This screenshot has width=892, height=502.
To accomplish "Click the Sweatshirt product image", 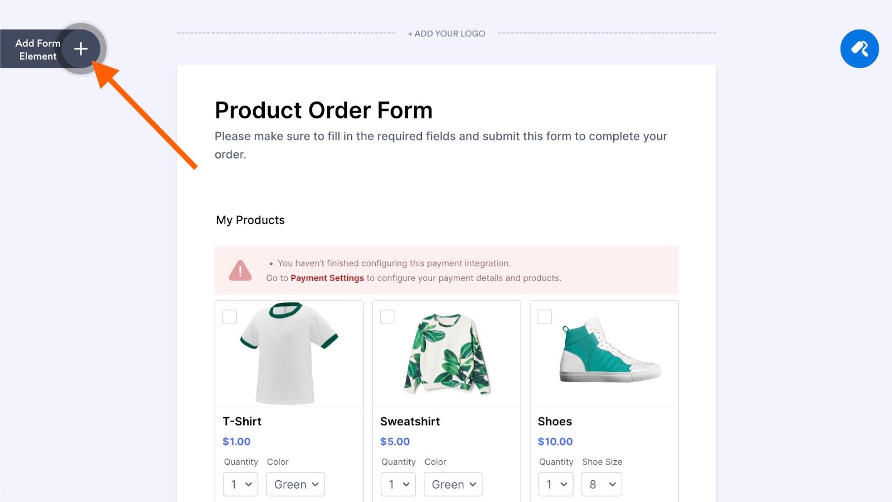I will pyautogui.click(x=447, y=353).
